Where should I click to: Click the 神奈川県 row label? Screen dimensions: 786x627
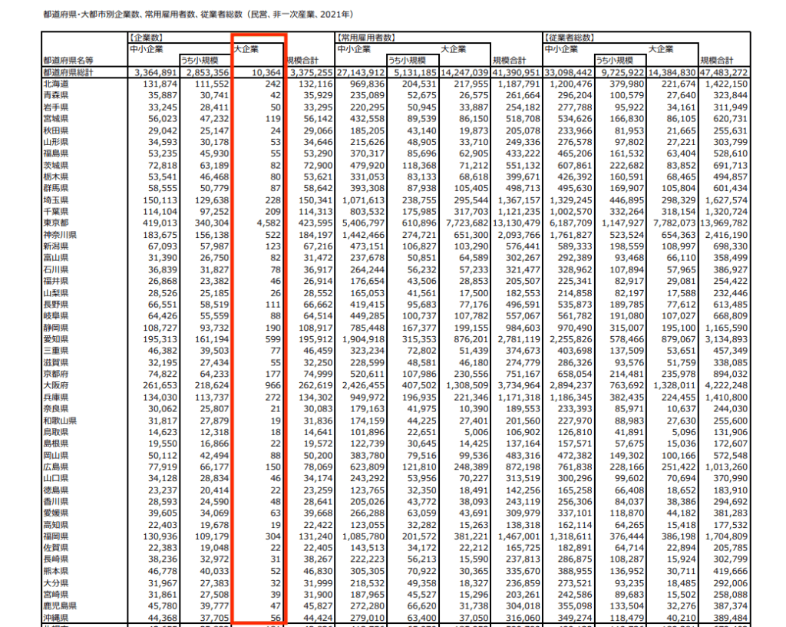60,235
